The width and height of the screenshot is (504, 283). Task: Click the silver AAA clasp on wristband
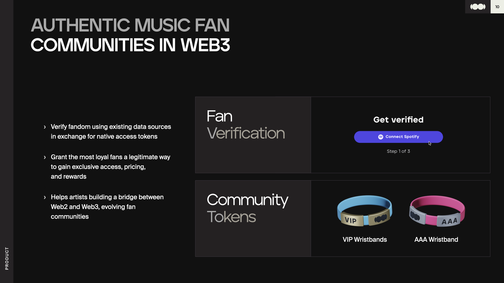(449, 221)
